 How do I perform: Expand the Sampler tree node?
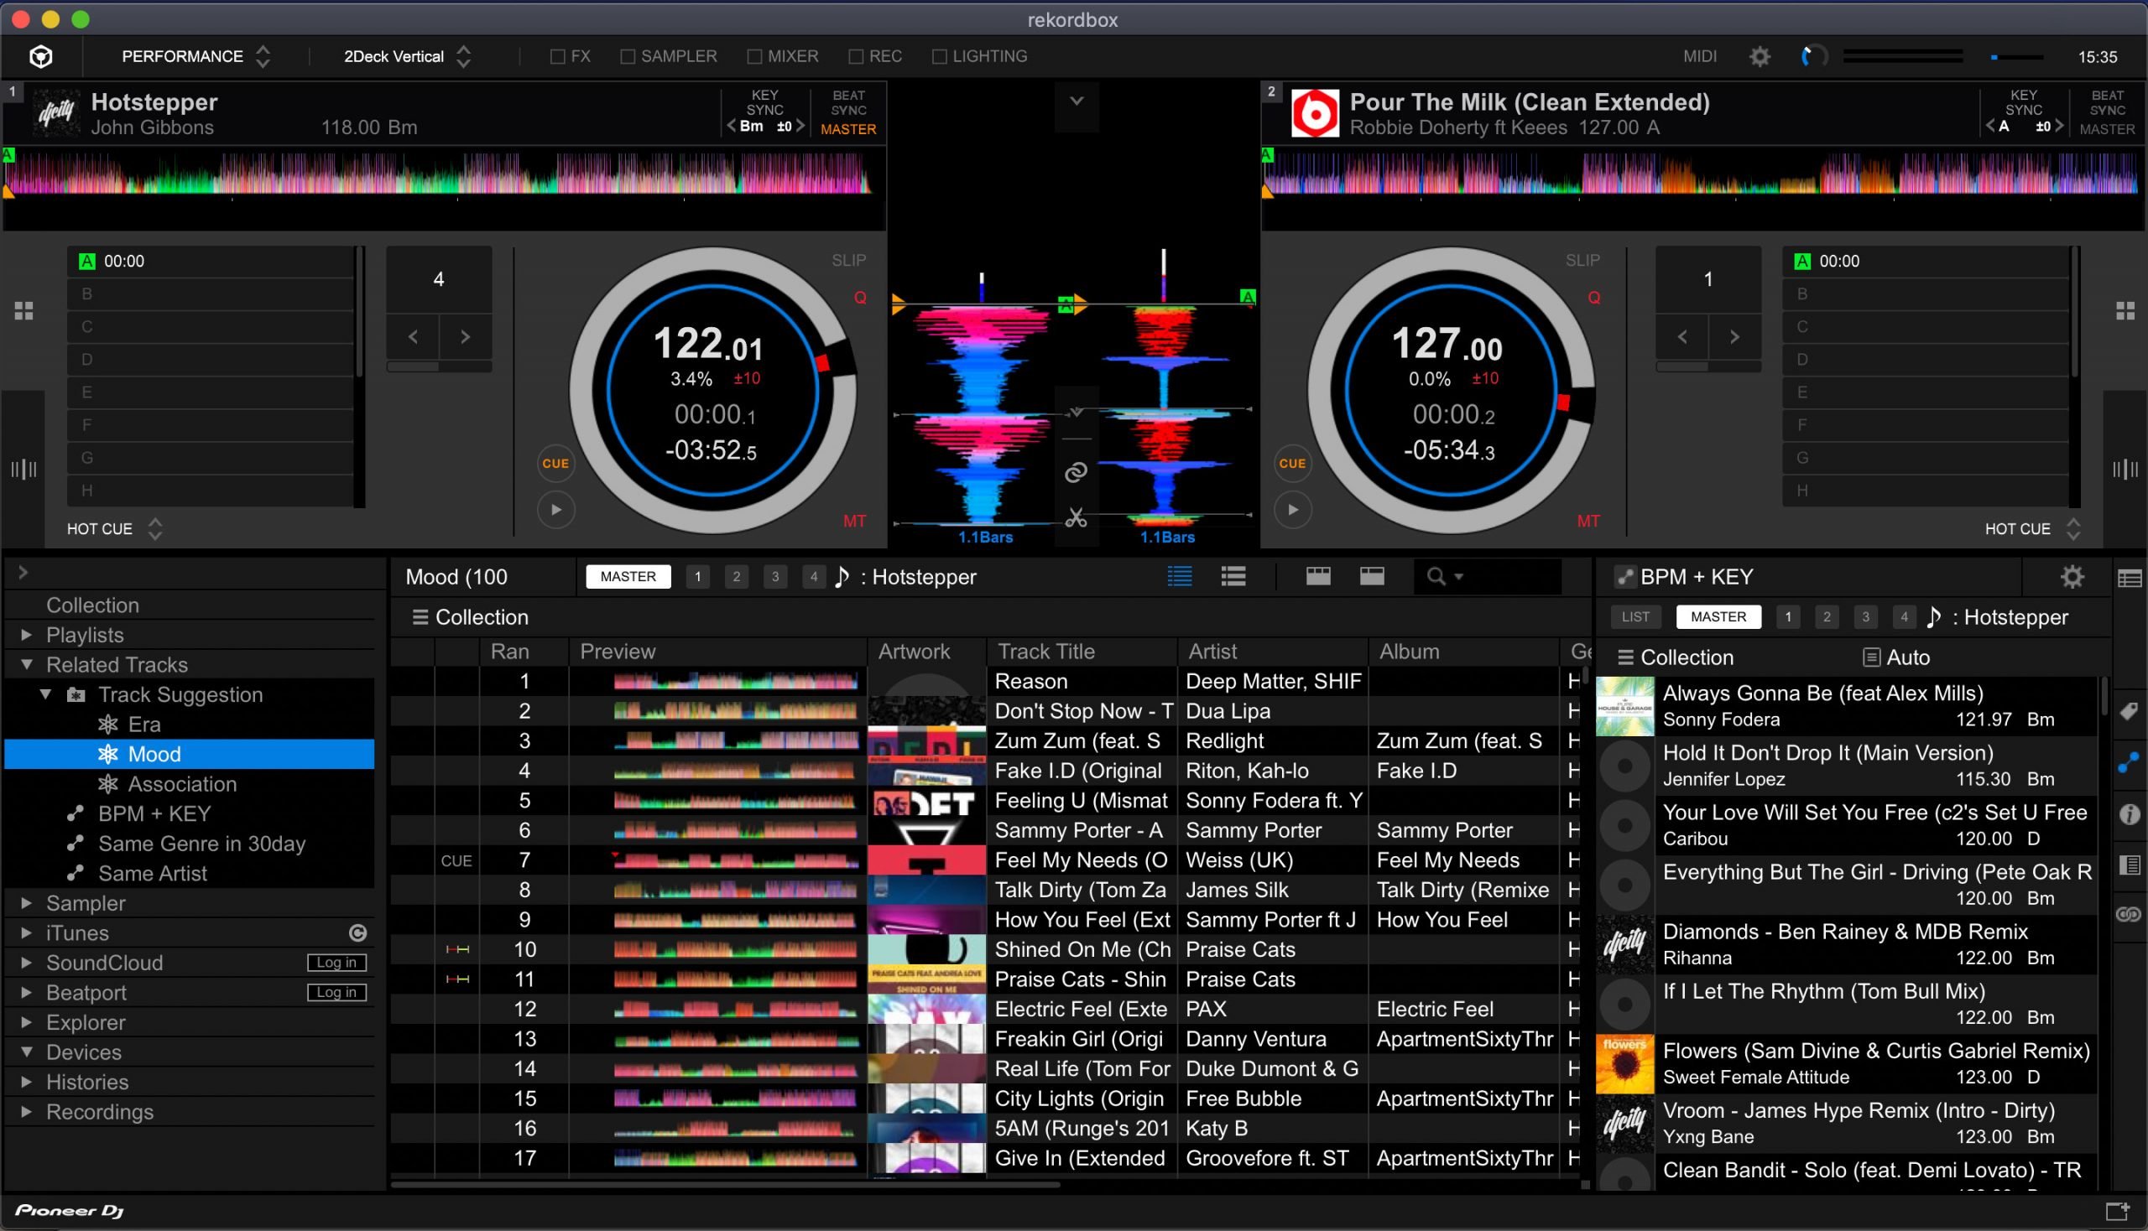click(27, 903)
